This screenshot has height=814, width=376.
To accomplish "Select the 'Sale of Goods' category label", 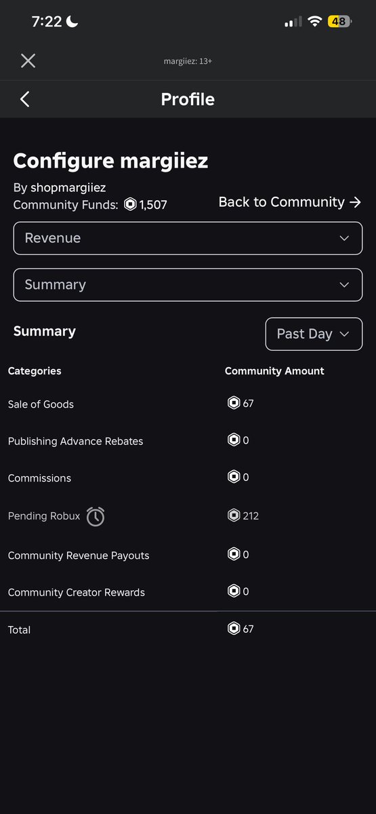I will tap(41, 404).
